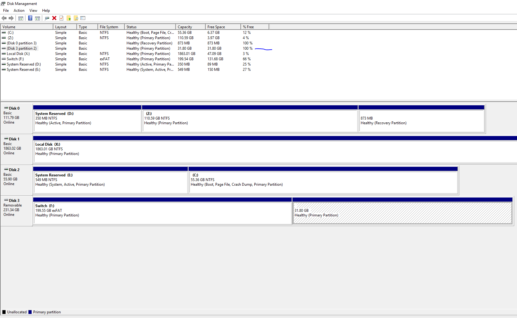Sort by the Status column header

[150, 27]
